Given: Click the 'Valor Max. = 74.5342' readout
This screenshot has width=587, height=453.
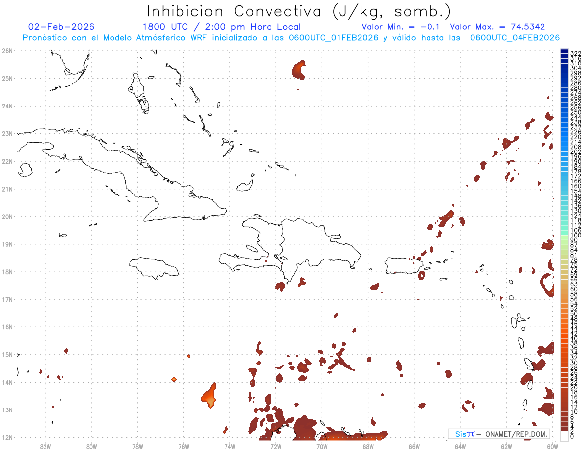Looking at the screenshot, I should tap(497, 27).
